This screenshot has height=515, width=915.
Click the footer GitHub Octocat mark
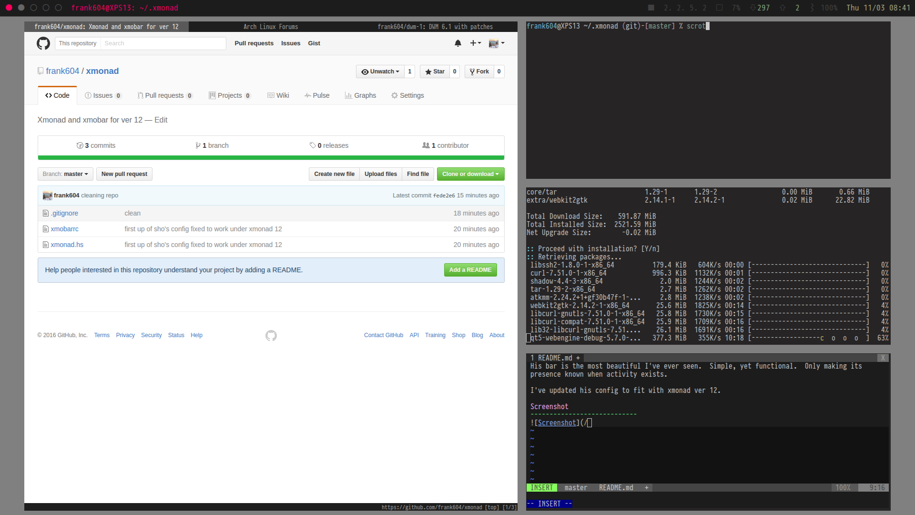271,336
